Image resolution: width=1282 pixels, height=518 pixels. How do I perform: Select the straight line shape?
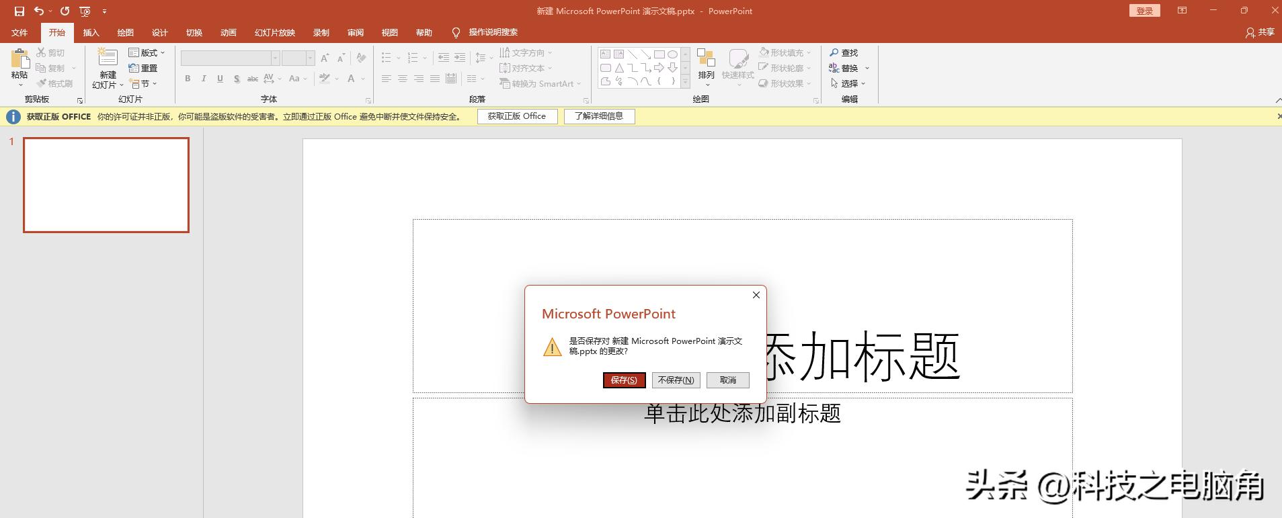tap(632, 54)
